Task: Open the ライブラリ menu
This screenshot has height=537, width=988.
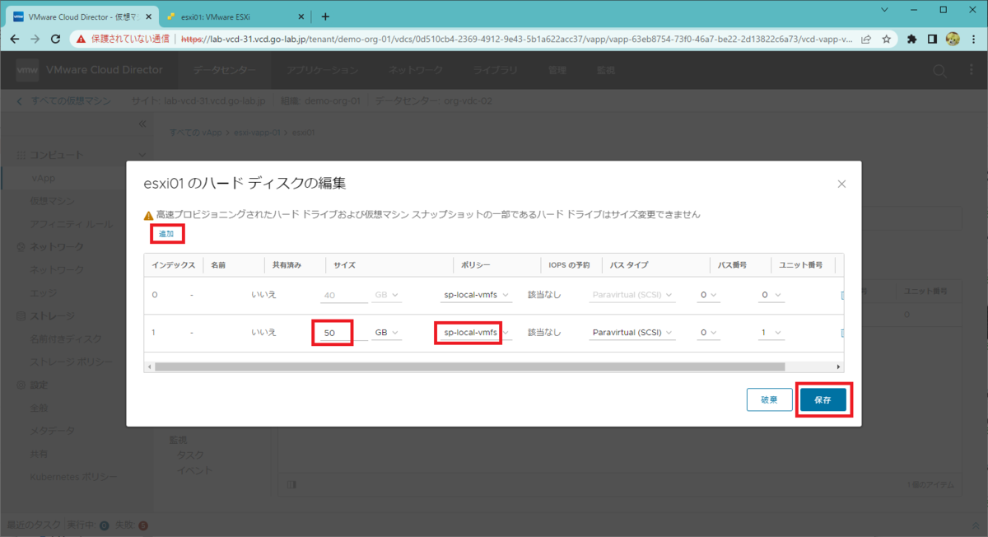Action: click(x=496, y=71)
